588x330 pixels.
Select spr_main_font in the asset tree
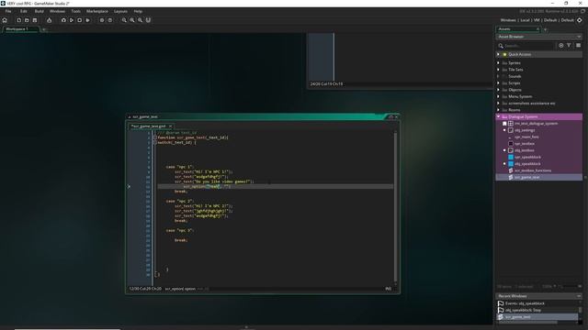coord(526,137)
